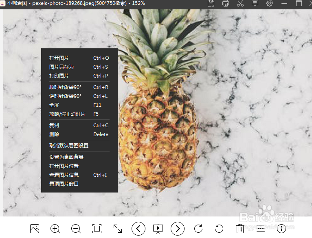Choose 放映/停止幻灯片 menu entry
The height and width of the screenshot is (238, 312).
(79, 114)
